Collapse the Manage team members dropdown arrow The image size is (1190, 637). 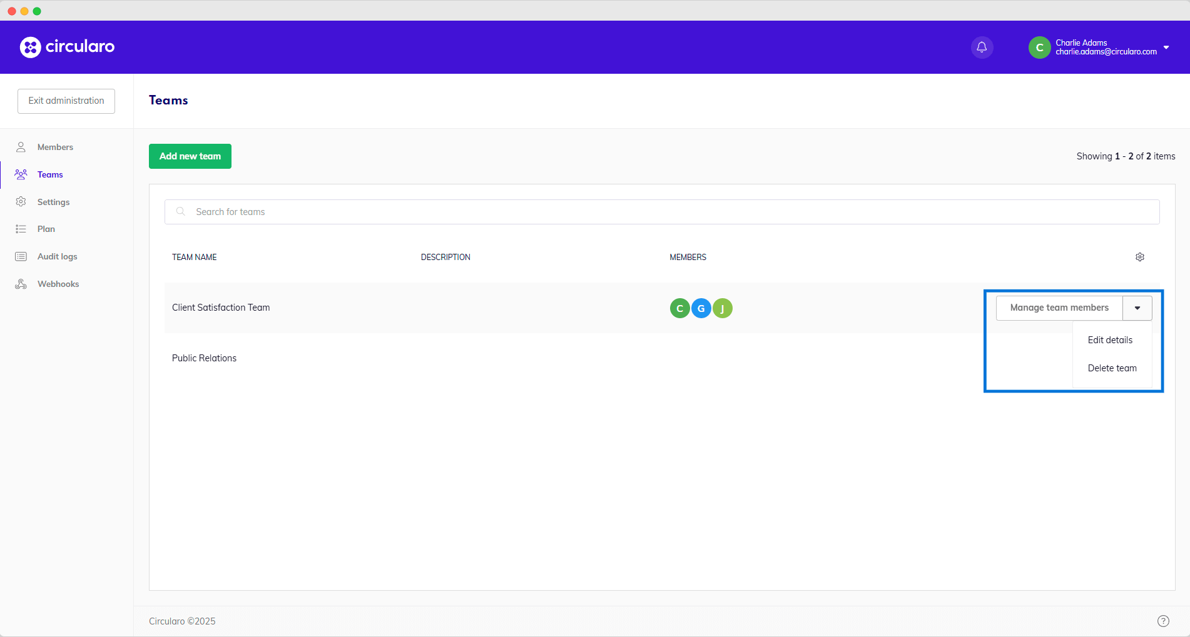pos(1137,308)
